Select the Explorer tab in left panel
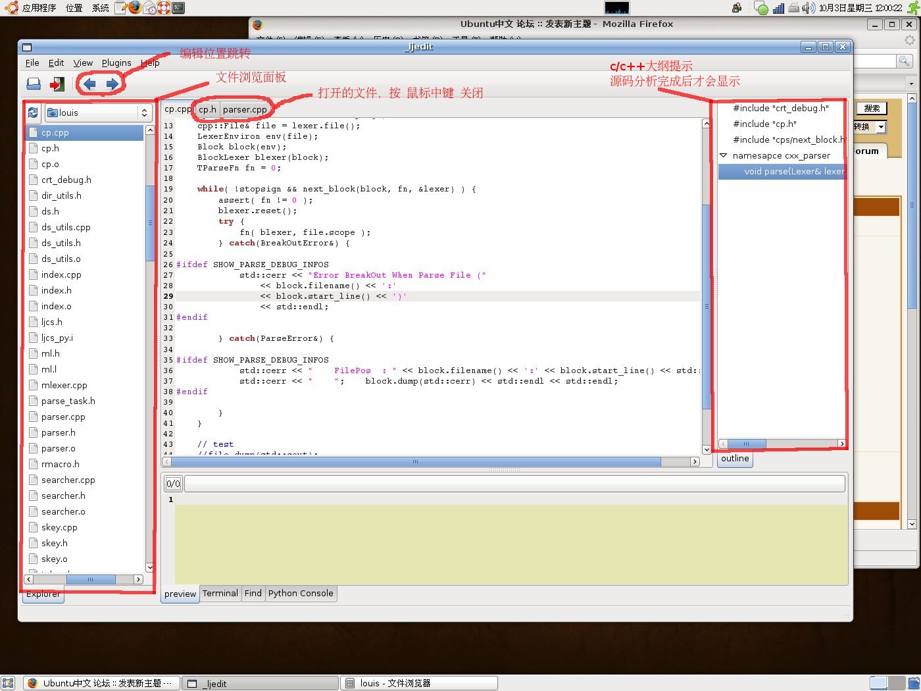Screen dimensions: 921x691 [x=43, y=594]
